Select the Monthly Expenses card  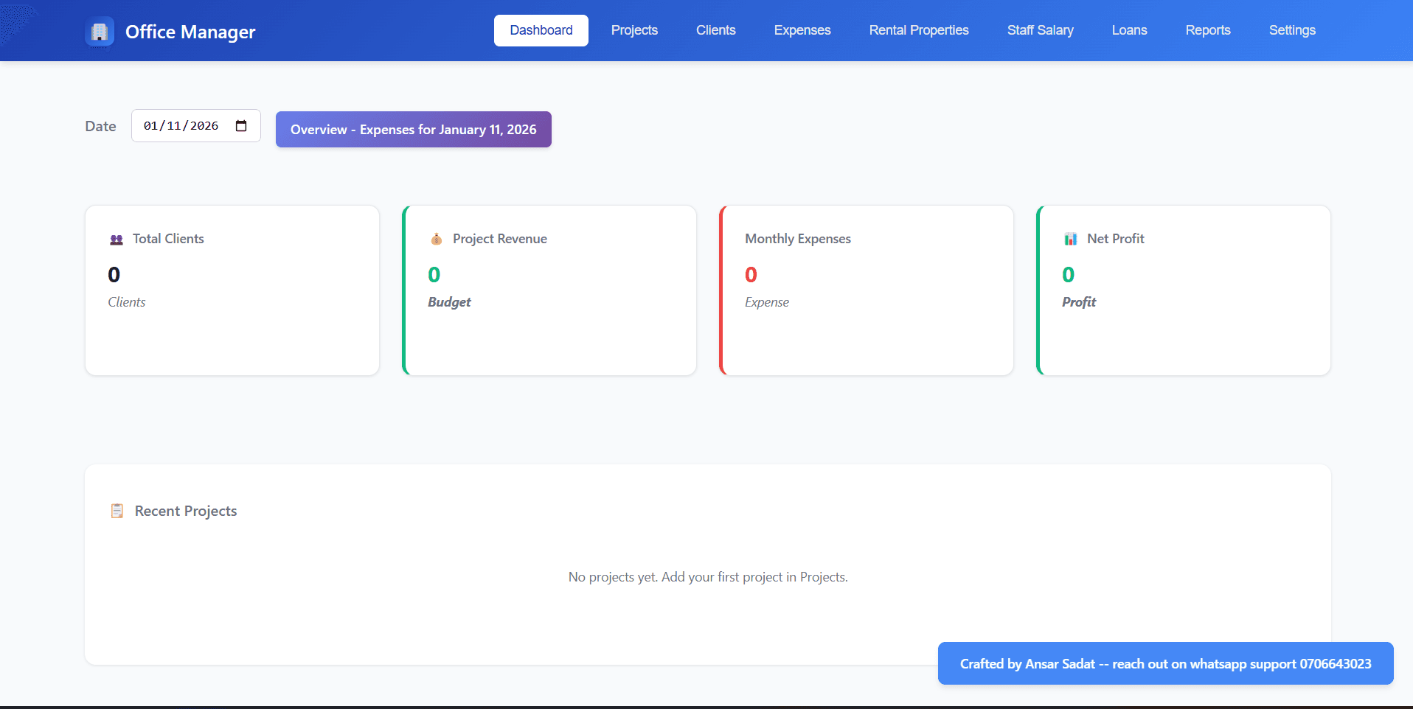pos(867,290)
